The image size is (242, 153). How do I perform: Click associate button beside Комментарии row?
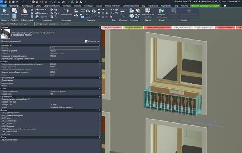100,83
